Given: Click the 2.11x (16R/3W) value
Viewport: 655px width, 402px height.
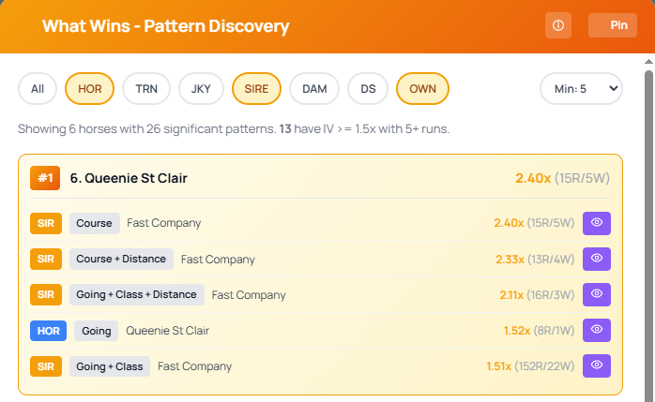Looking at the screenshot, I should (537, 295).
